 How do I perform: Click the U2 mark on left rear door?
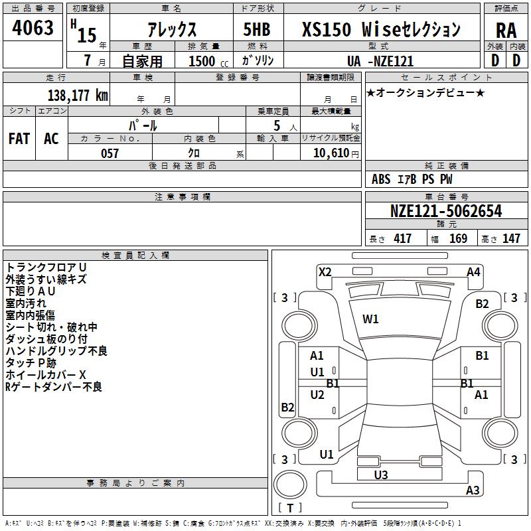(x=317, y=395)
